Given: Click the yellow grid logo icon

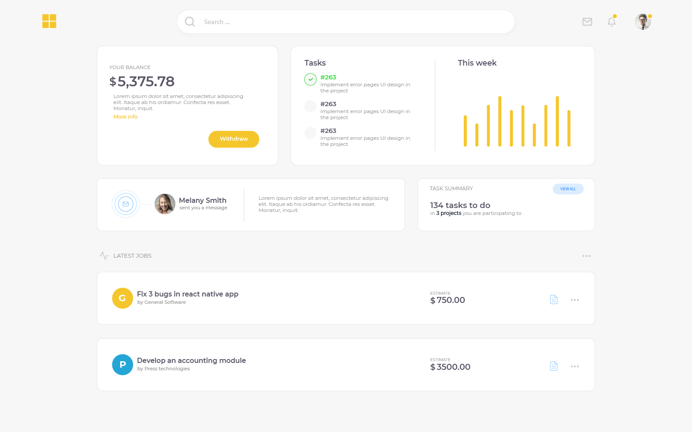Looking at the screenshot, I should (x=49, y=21).
